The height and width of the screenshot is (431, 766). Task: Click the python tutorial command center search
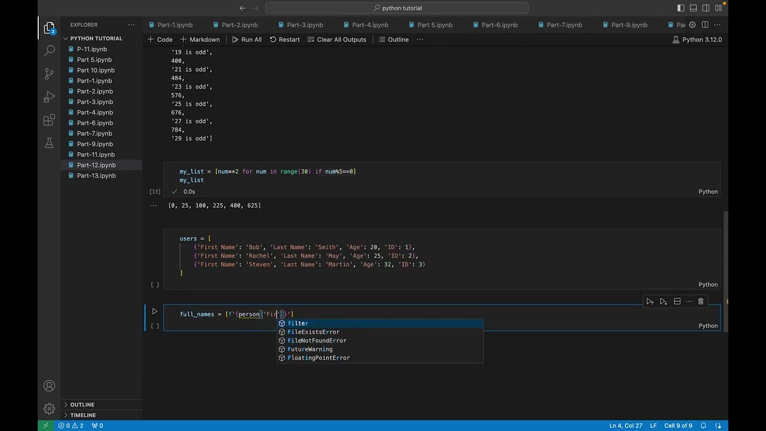[x=397, y=8]
